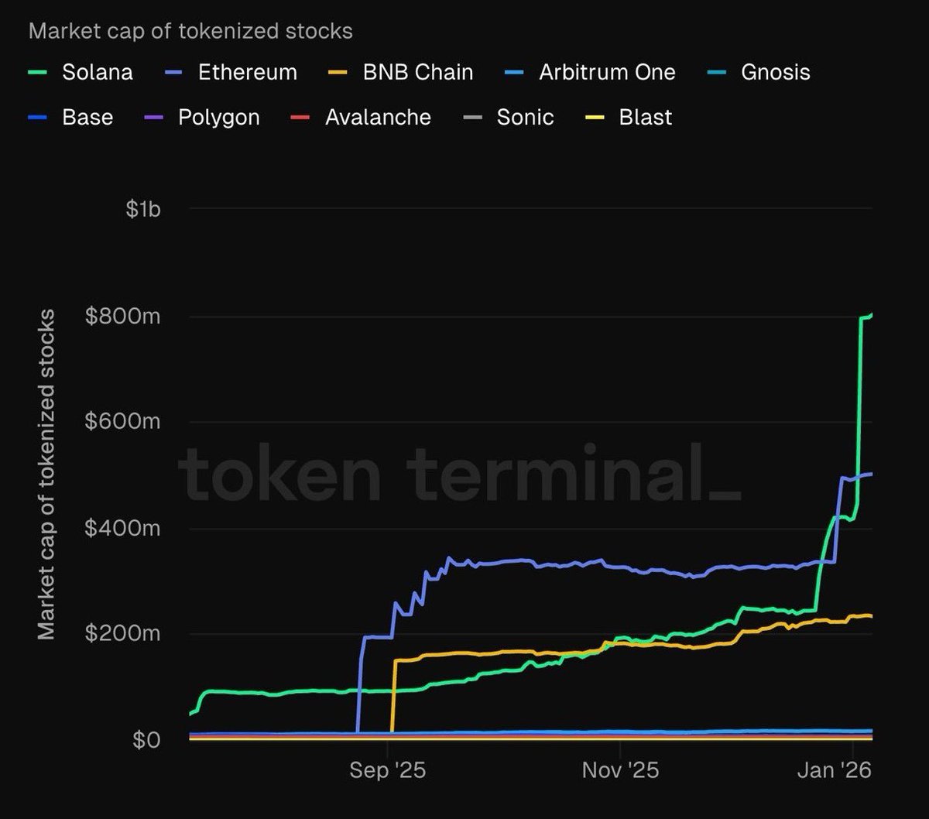Toggle the Base legend entry
The image size is (929, 819).
(x=87, y=118)
